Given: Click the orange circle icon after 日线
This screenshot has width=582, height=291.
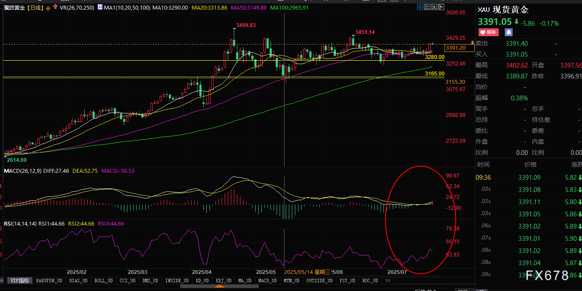Looking at the screenshot, I should (48, 8).
